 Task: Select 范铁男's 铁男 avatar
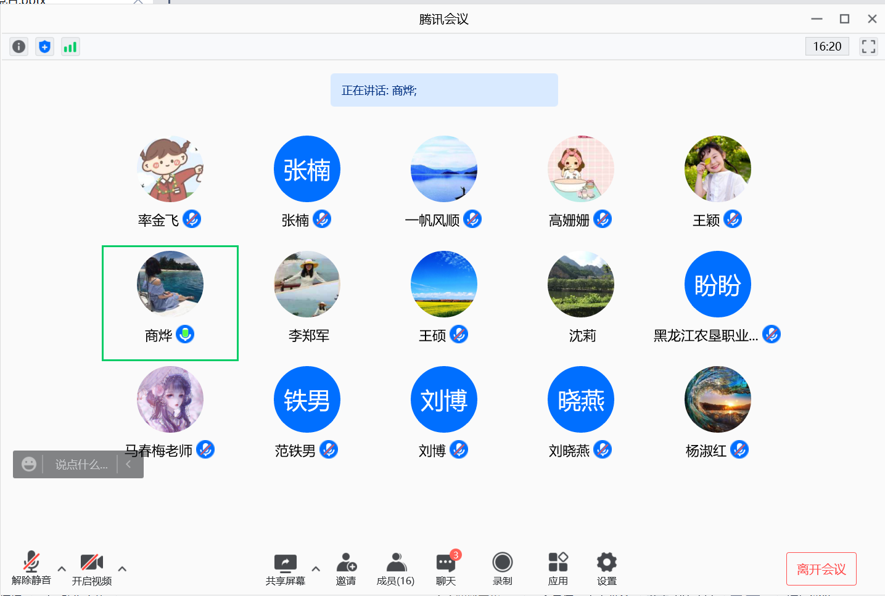coord(307,399)
